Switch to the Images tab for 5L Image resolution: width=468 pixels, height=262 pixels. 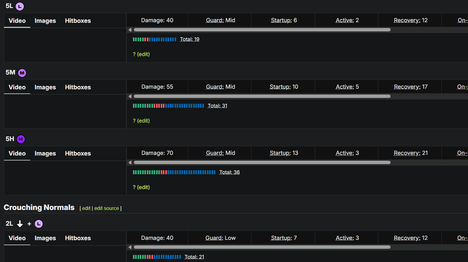coord(45,21)
